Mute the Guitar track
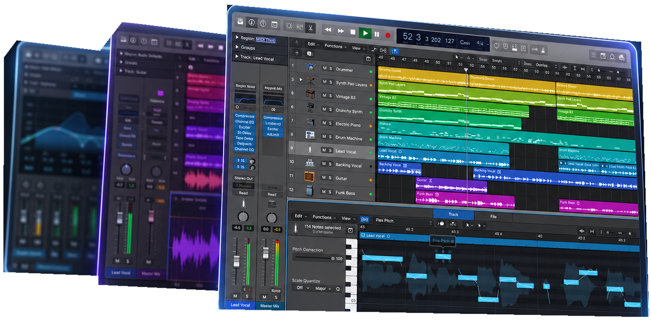The width and height of the screenshot is (651, 333). 324,178
